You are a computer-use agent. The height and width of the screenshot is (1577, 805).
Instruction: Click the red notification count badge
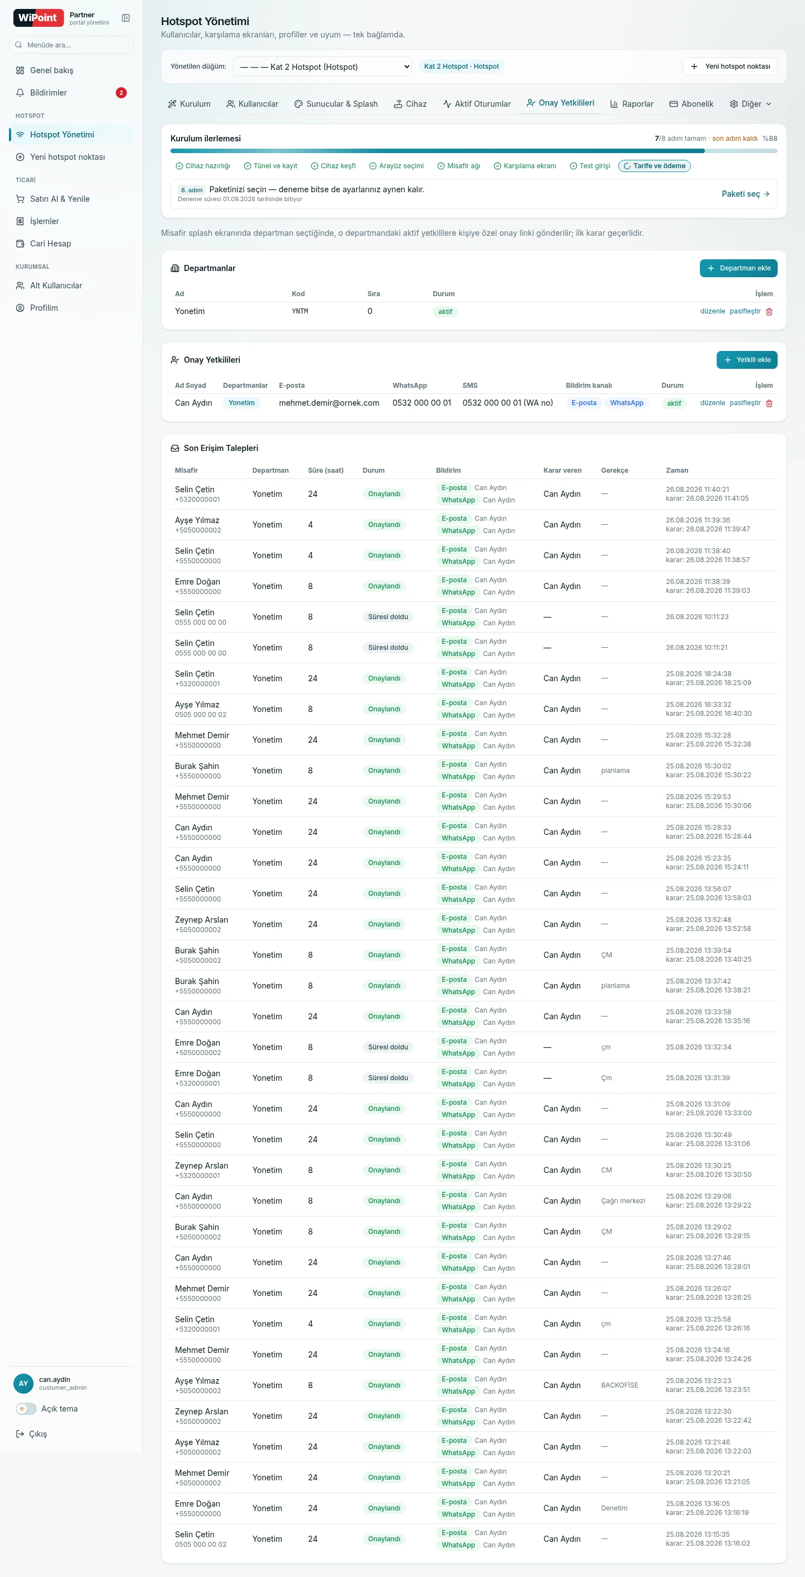[x=121, y=93]
